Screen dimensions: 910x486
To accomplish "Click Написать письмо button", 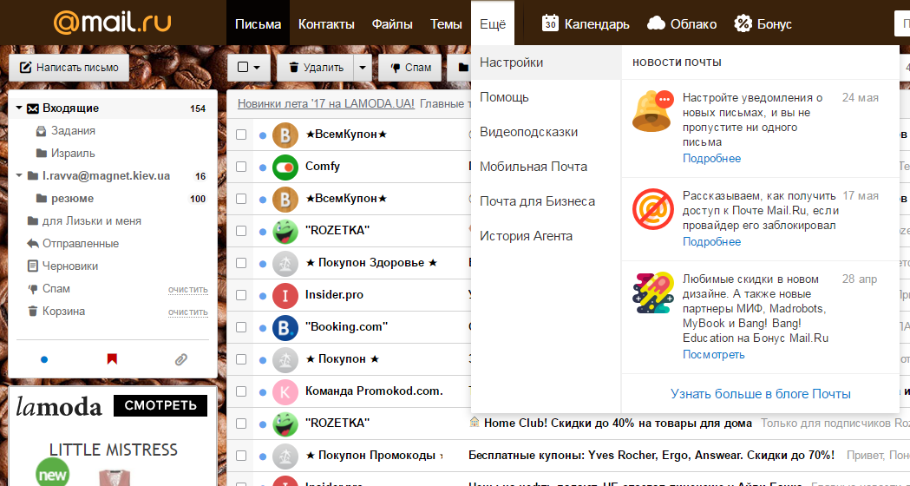I will tap(69, 68).
